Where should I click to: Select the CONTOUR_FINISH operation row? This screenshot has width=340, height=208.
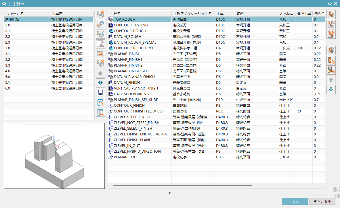click(x=216, y=105)
